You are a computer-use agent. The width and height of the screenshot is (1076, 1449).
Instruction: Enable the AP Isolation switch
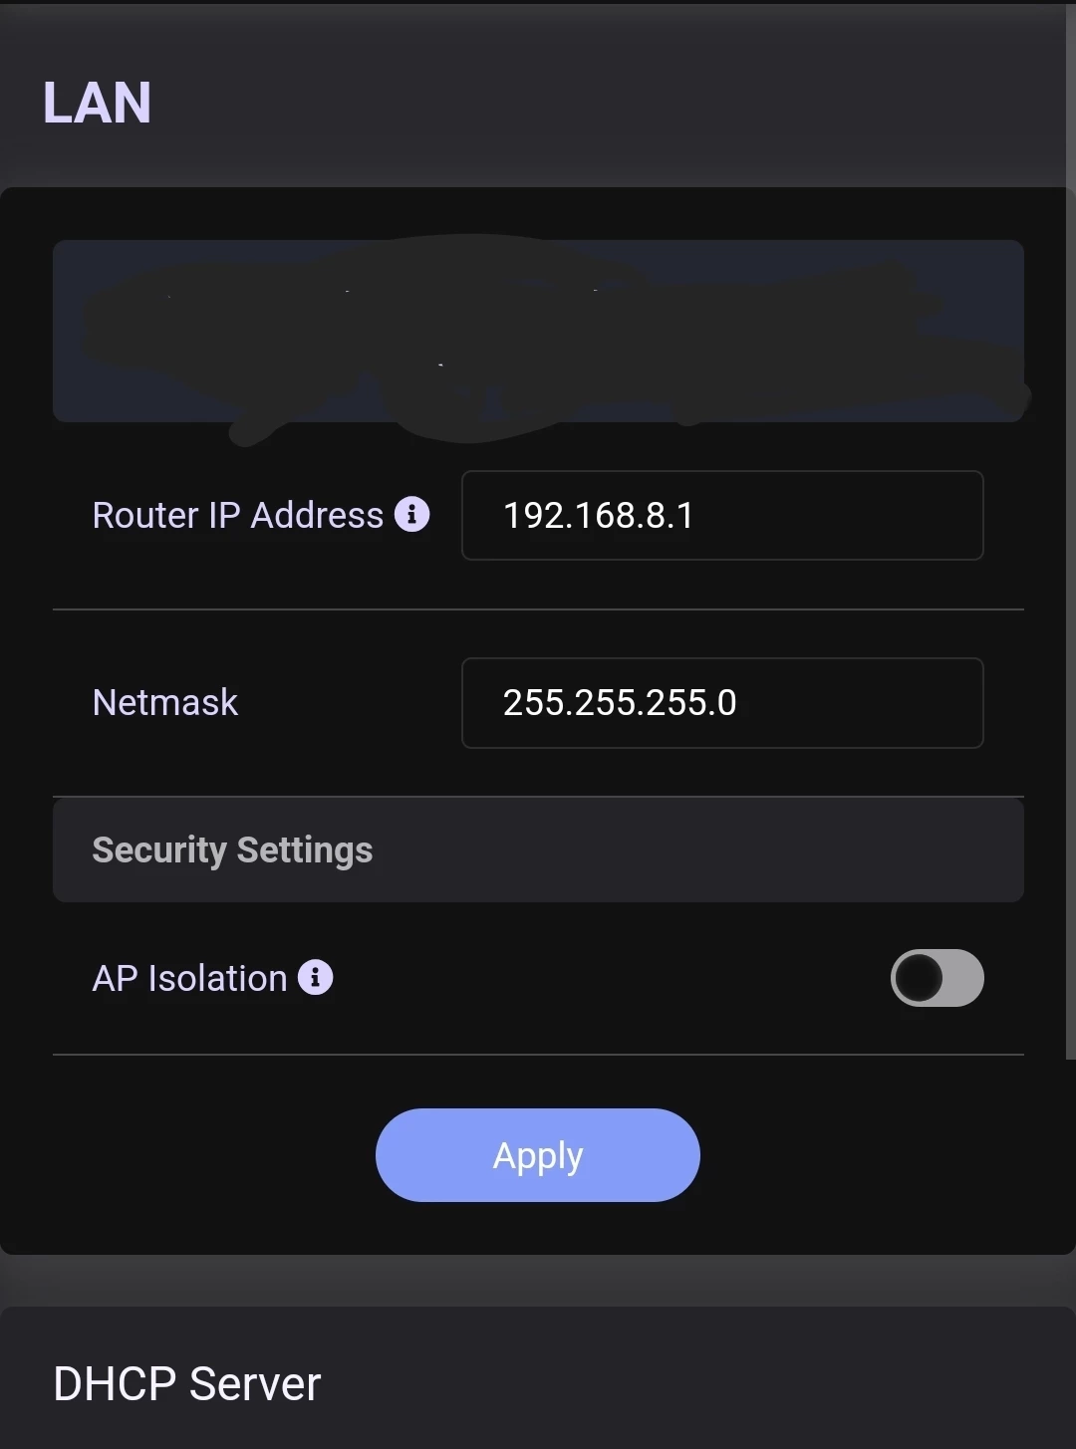tap(937, 977)
